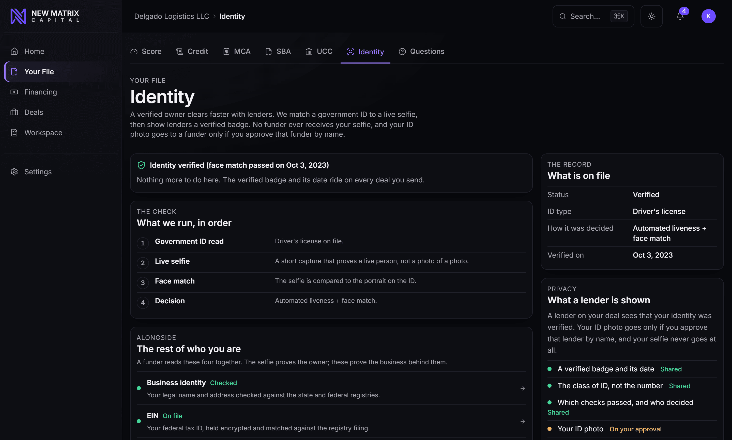The width and height of the screenshot is (732, 440).
Task: Click the EIN On file row
Action: (331, 421)
